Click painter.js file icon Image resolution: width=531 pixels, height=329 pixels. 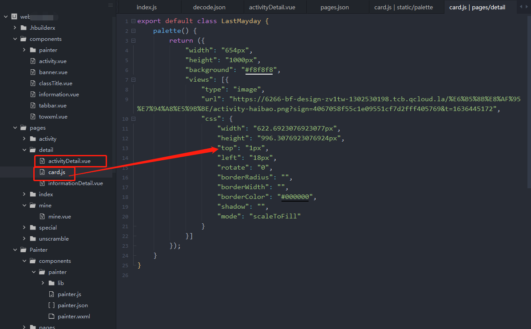[52, 294]
